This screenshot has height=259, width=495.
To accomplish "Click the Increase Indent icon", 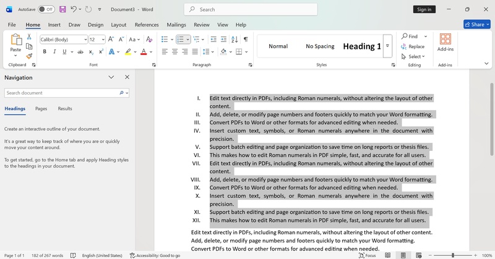I will [x=223, y=39].
